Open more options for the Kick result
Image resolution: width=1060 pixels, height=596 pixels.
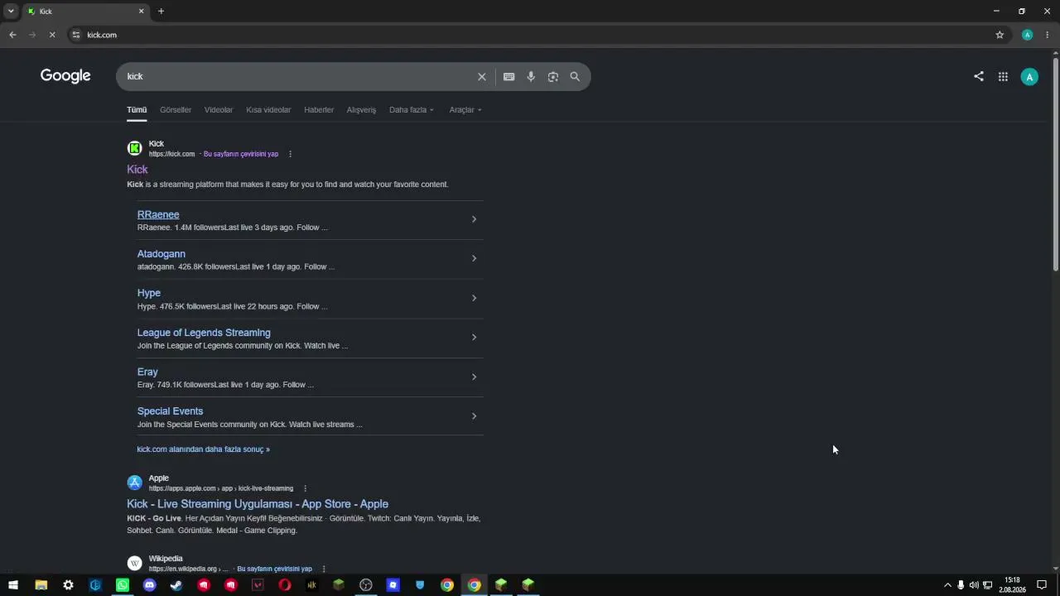pos(290,154)
